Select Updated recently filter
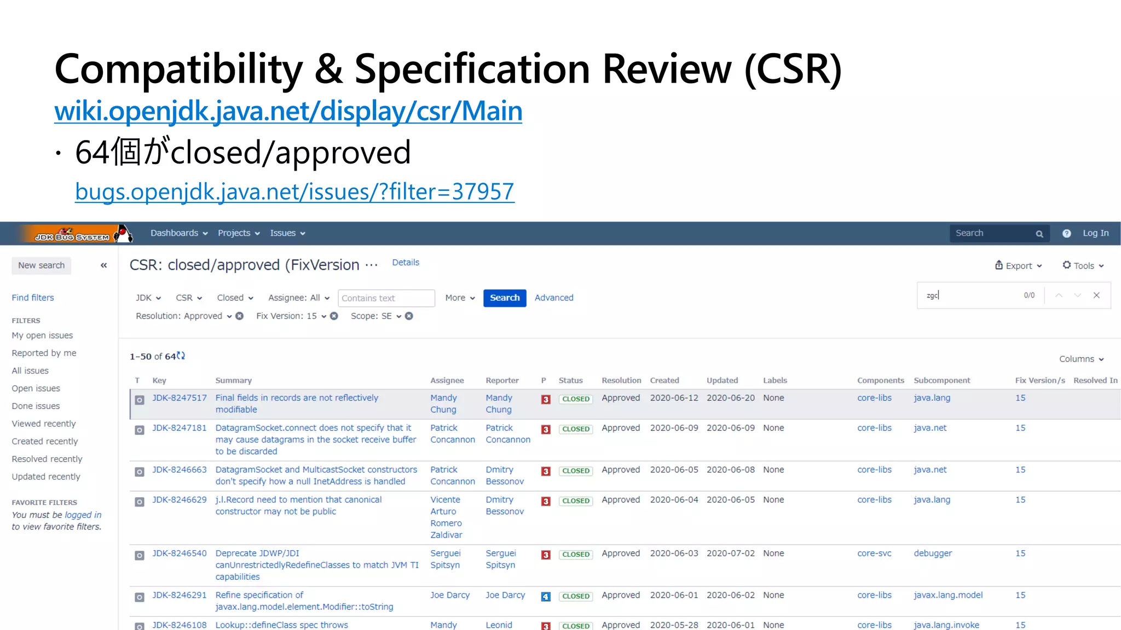The height and width of the screenshot is (630, 1121). tap(46, 477)
